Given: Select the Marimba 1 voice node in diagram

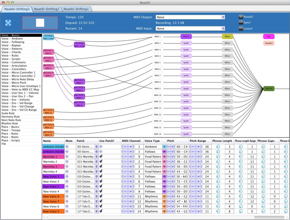Looking at the screenshot, I should point(48,52).
